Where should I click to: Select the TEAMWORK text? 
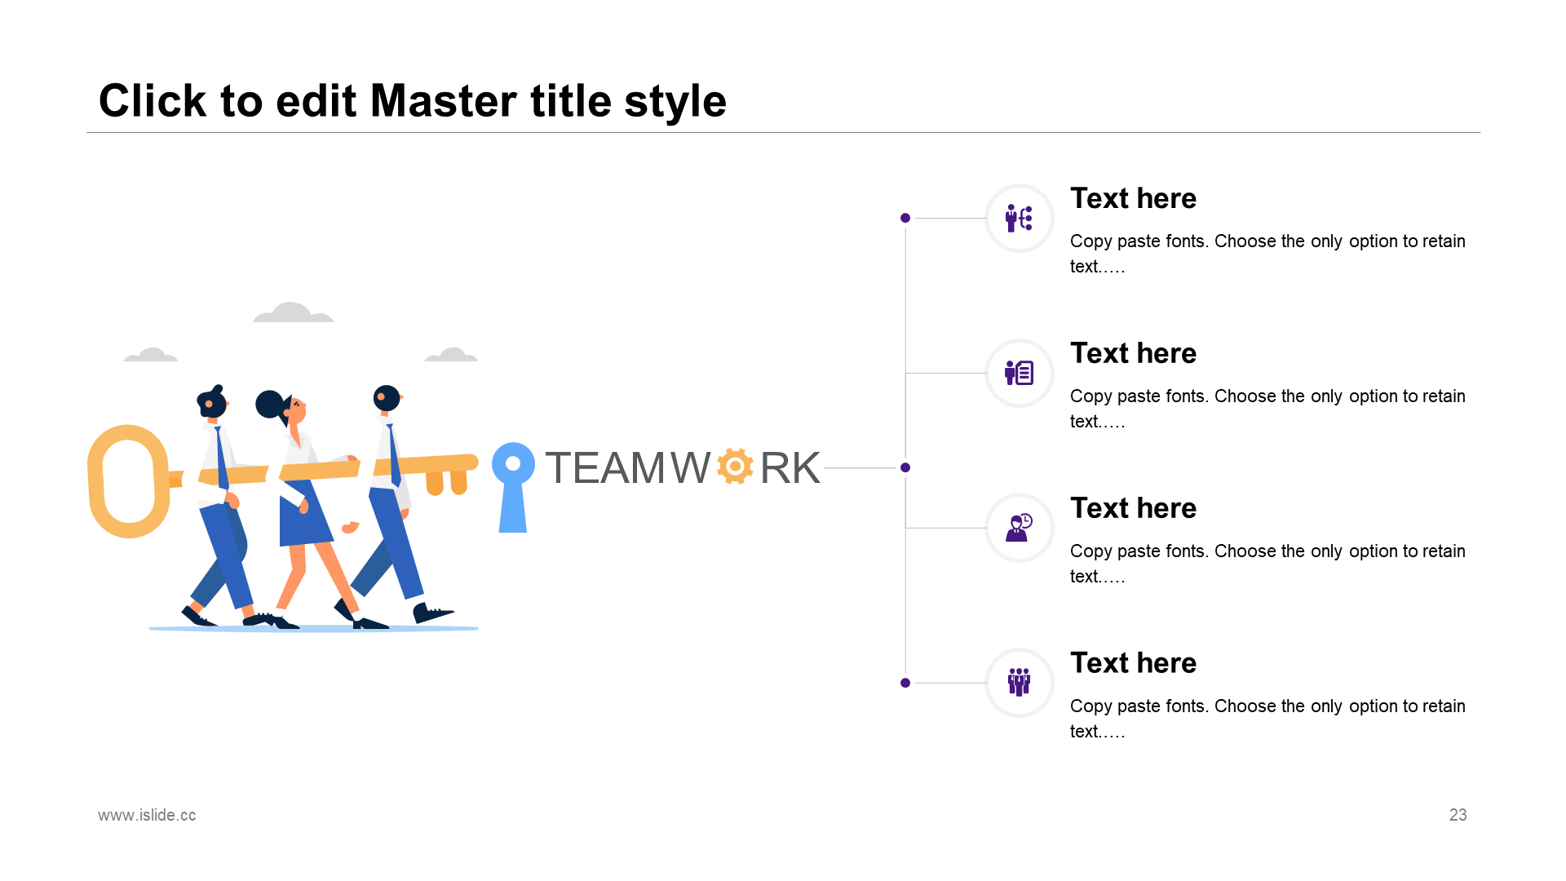(x=683, y=467)
